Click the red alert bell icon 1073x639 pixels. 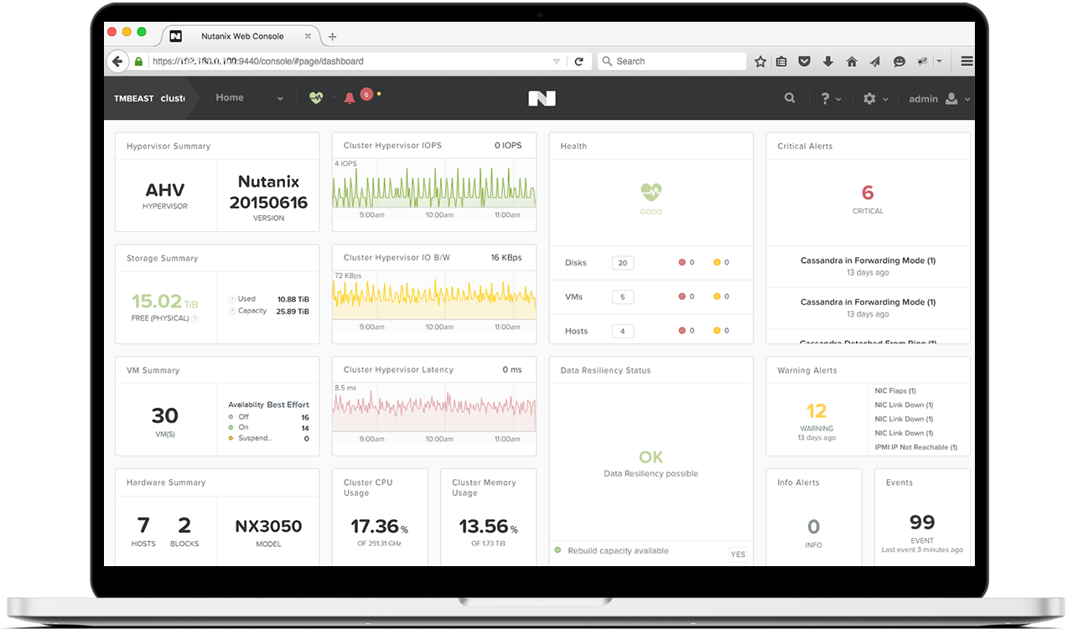[x=349, y=97]
